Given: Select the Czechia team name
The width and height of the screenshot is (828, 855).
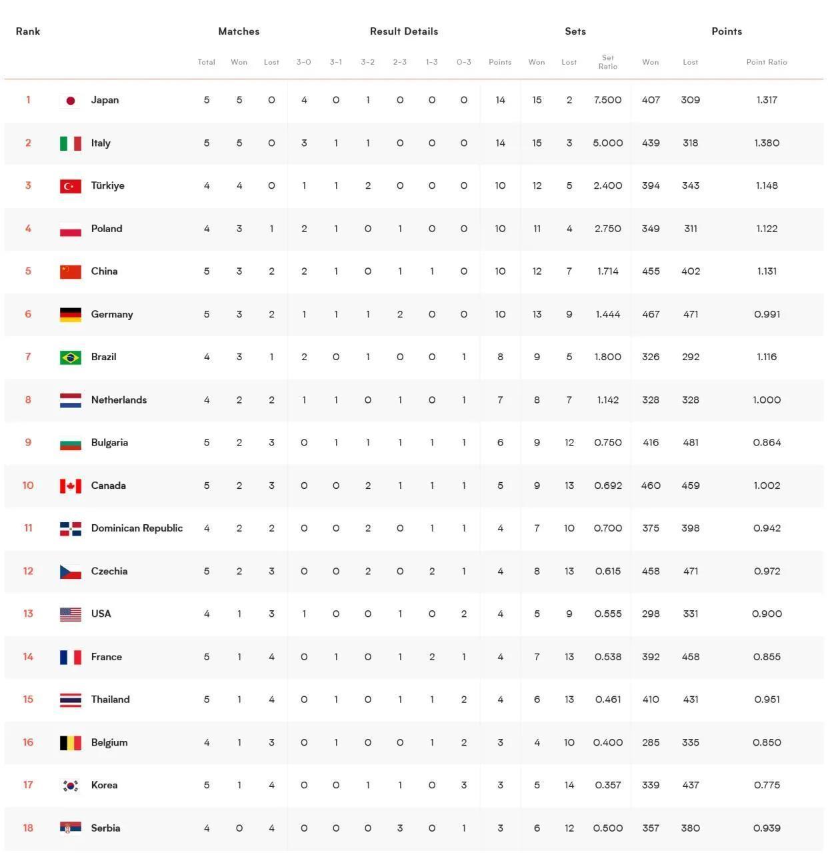Looking at the screenshot, I should (x=109, y=572).
